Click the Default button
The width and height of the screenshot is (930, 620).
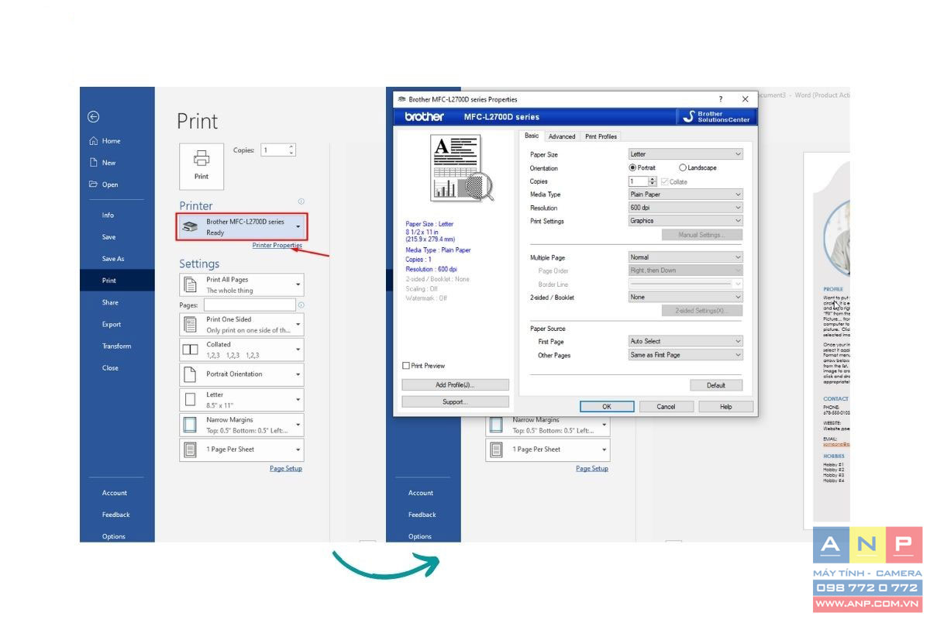[716, 385]
